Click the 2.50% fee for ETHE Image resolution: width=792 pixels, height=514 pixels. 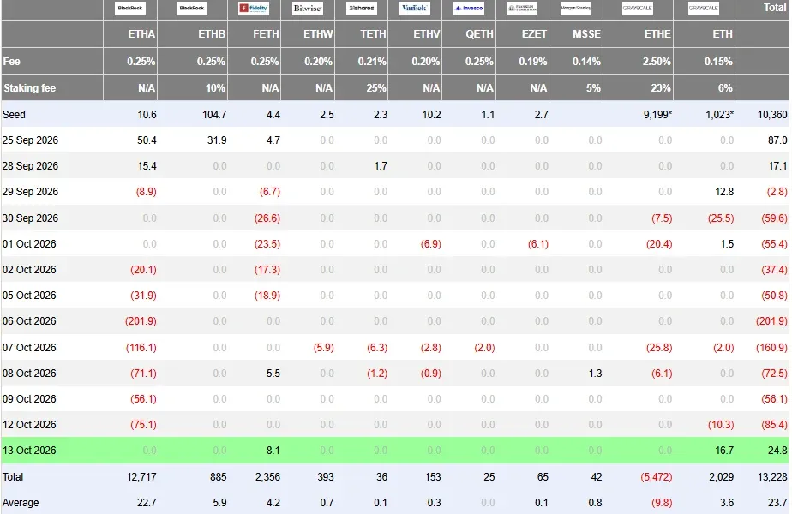657,61
